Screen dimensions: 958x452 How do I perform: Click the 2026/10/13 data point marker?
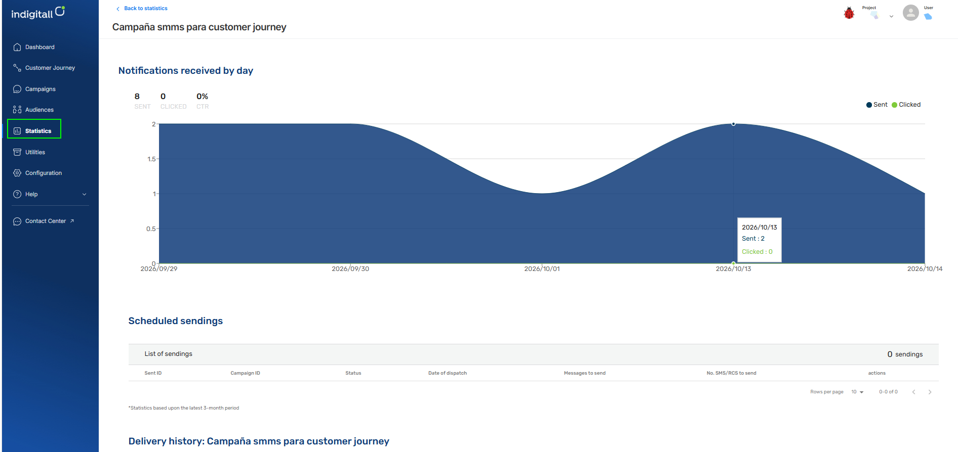tap(733, 124)
